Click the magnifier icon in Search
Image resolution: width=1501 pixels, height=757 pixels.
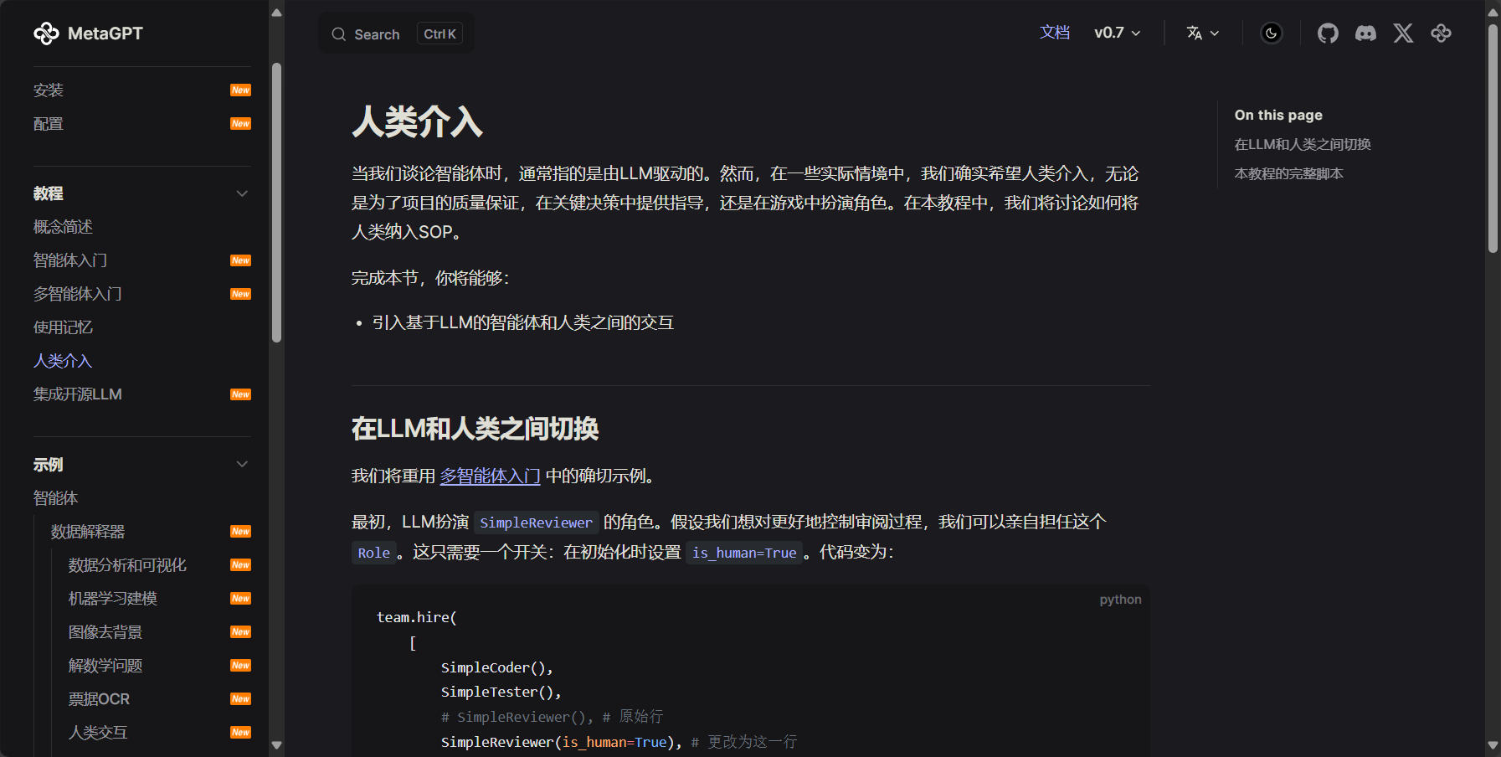coord(338,34)
